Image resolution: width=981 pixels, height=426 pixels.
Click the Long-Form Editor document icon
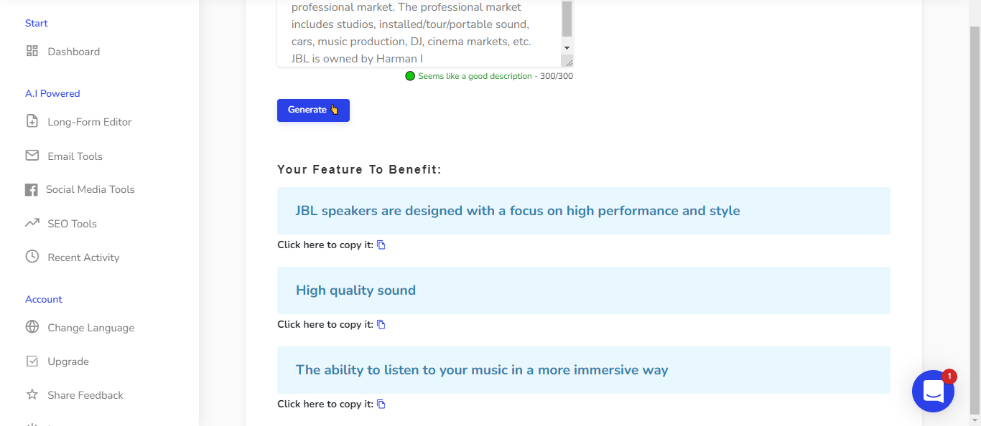point(32,121)
